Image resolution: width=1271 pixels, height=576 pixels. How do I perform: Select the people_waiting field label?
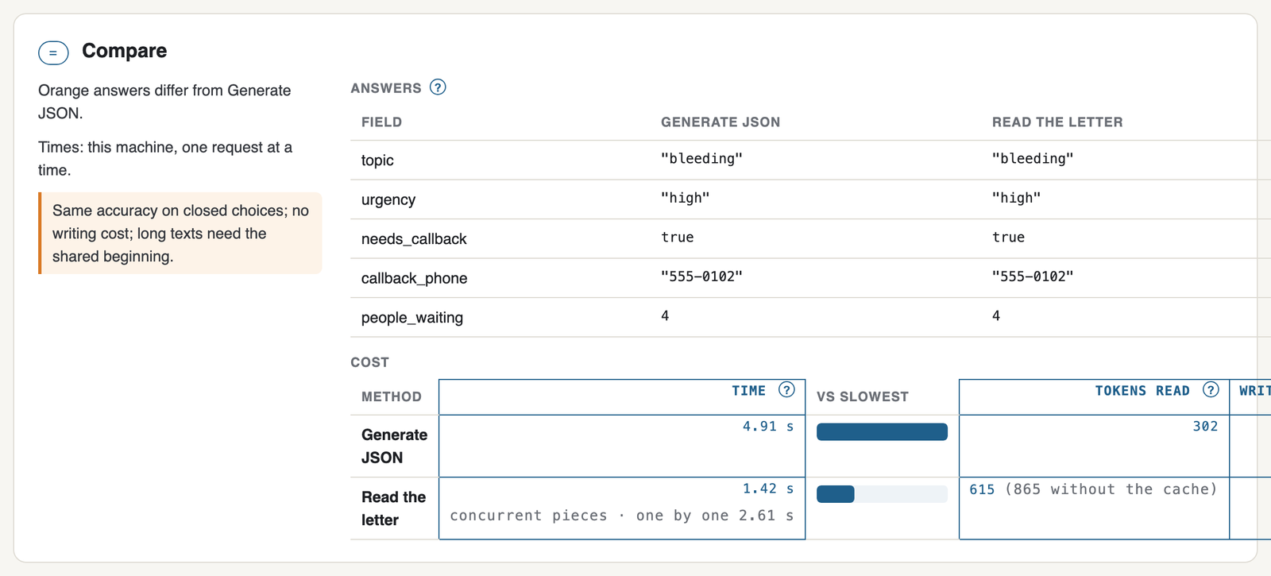click(412, 318)
